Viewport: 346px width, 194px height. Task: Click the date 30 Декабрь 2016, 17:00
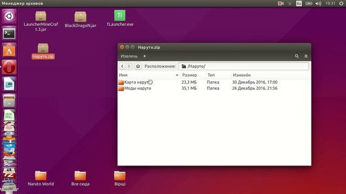pos(255,82)
